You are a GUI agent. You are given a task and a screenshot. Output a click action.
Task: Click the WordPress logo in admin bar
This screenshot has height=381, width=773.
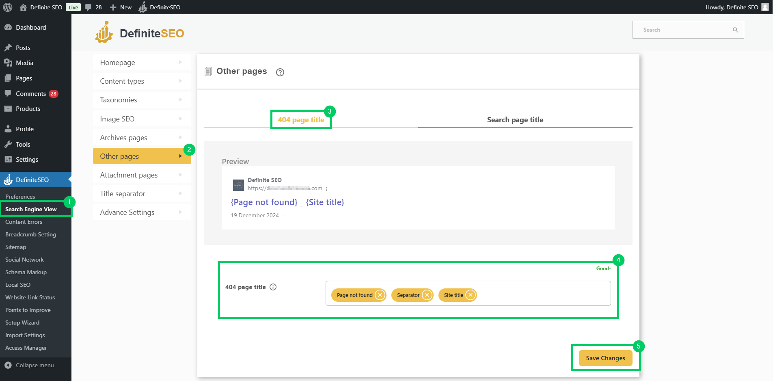(x=8, y=7)
